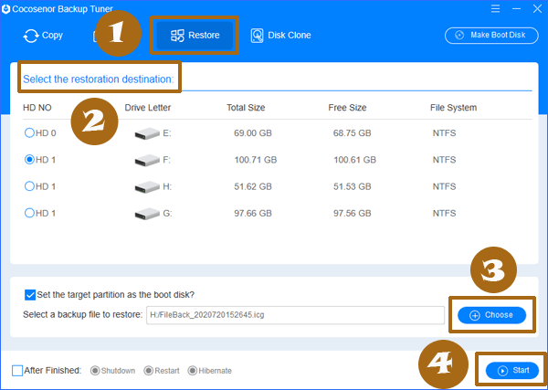This screenshot has height=390, width=548.
Task: Minimize the Backup Tuner window
Action: (517, 8)
